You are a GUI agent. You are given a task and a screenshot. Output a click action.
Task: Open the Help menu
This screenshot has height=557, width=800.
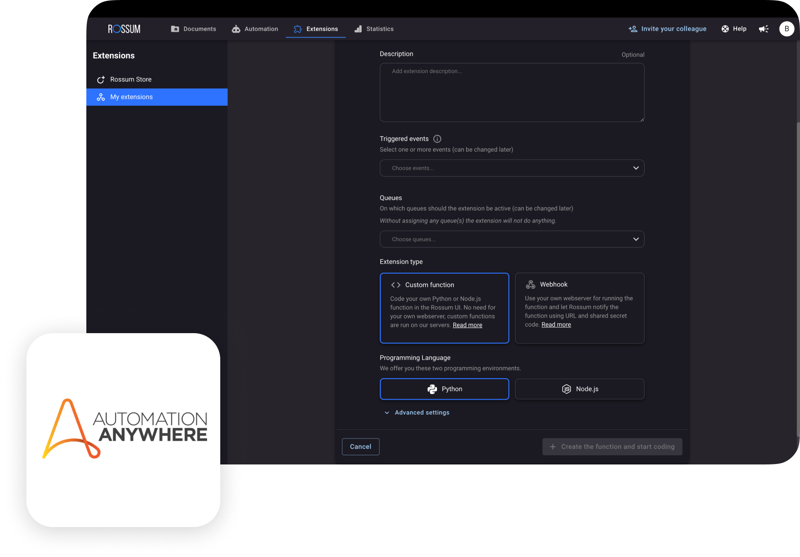[734, 29]
